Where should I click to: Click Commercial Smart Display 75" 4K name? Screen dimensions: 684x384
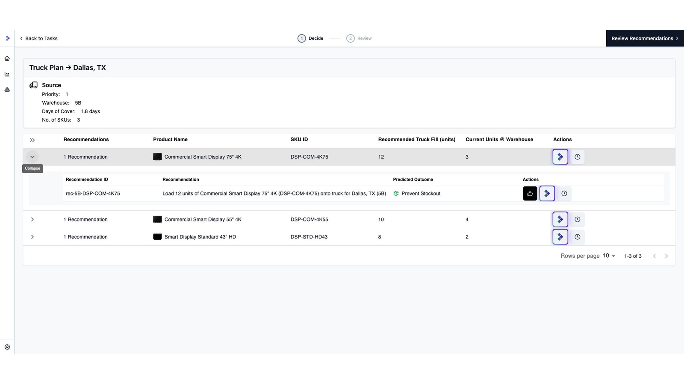[203, 157]
